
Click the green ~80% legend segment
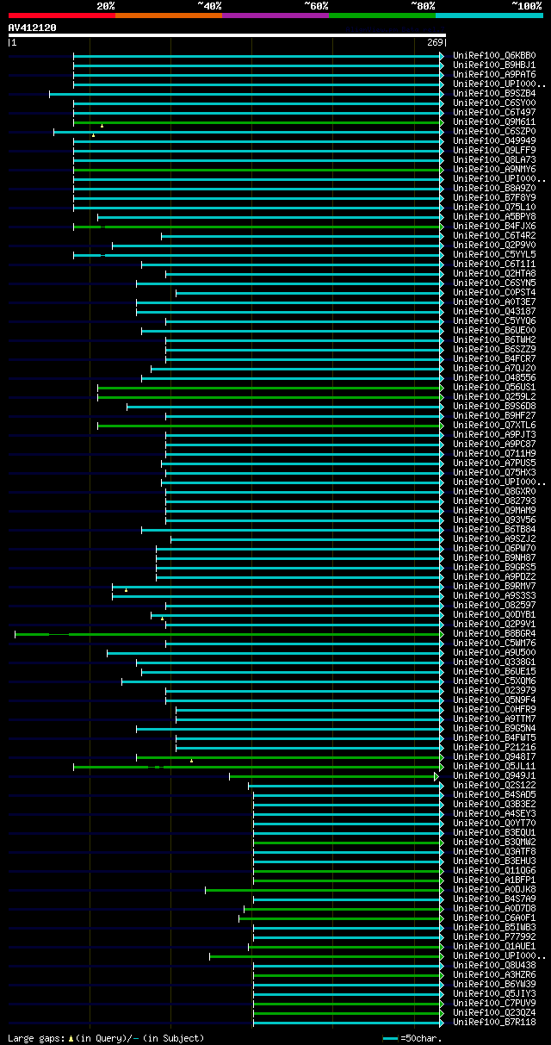tap(382, 16)
